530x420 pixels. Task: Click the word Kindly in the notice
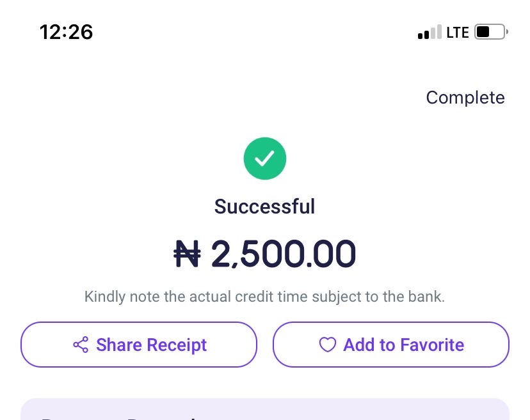(105, 297)
